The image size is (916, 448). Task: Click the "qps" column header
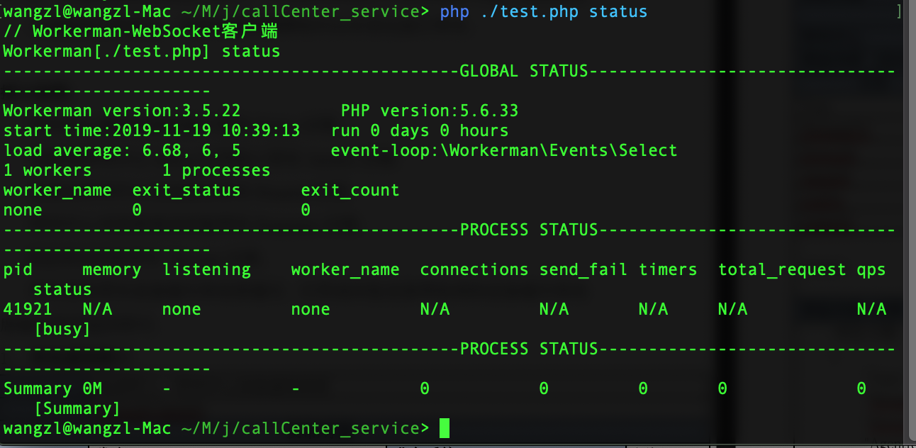871,269
